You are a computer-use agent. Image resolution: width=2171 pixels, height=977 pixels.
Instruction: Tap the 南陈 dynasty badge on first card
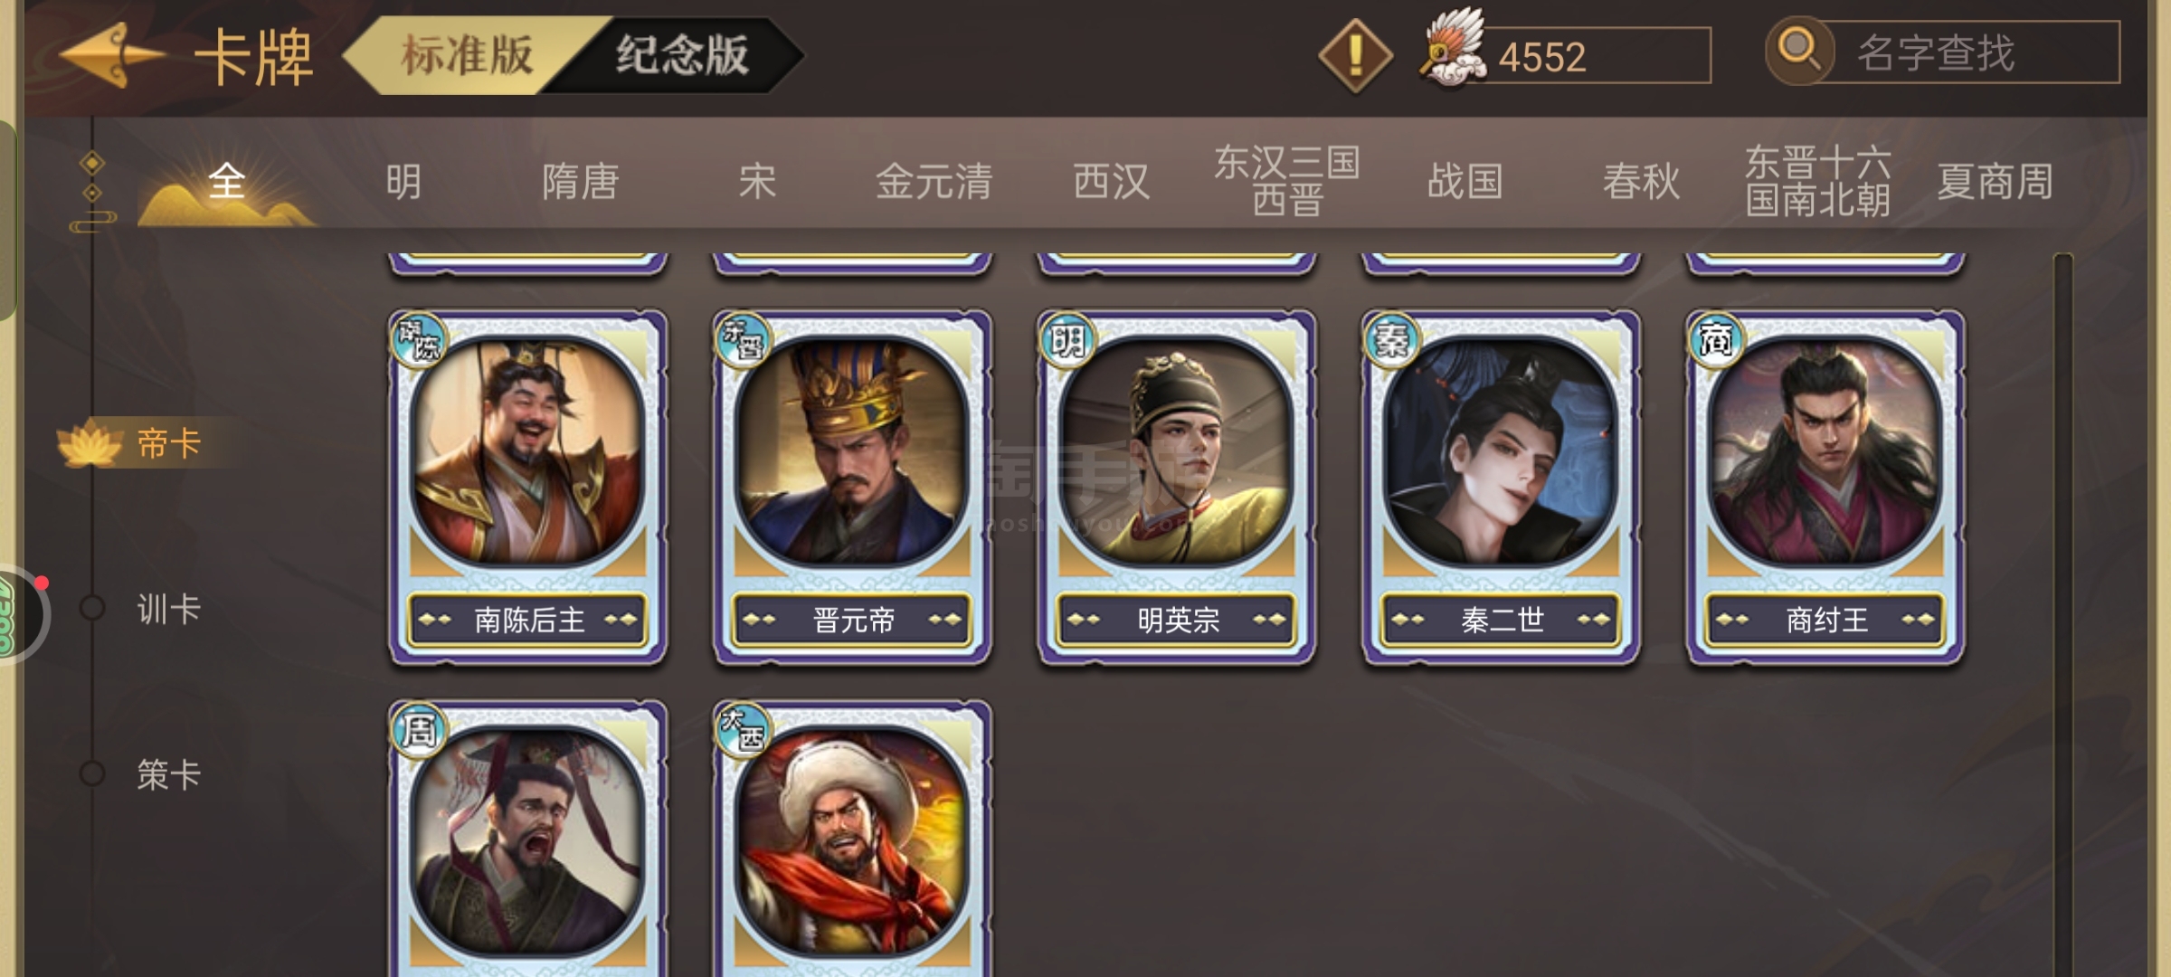tap(419, 340)
